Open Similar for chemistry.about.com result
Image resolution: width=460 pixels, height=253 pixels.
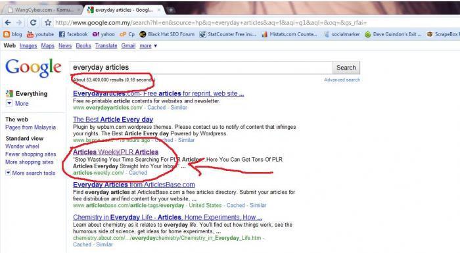[x=104, y=244]
